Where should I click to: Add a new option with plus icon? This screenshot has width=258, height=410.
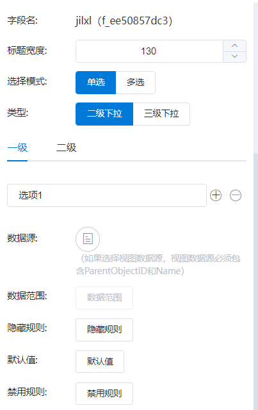216,195
